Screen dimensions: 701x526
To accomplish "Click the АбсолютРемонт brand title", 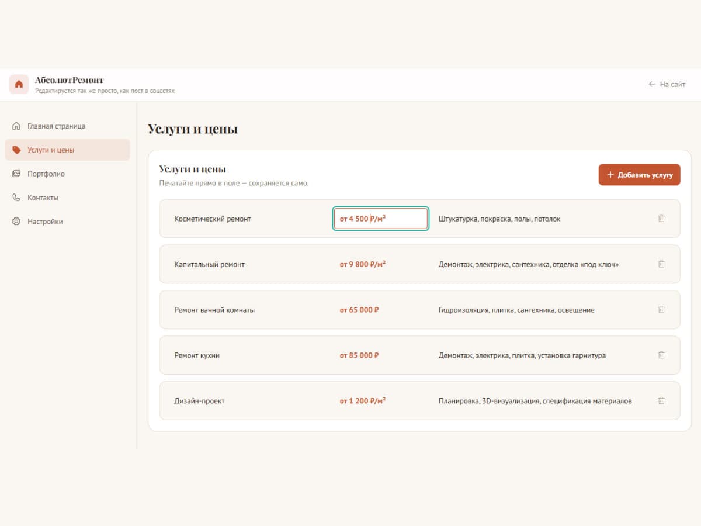I will click(70, 80).
